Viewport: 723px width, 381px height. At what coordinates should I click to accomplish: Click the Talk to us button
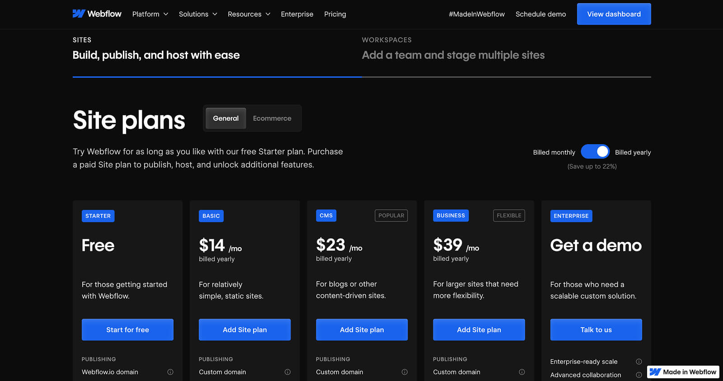(596, 329)
